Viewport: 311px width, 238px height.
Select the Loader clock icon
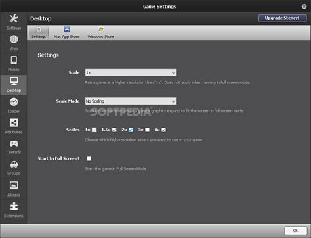pos(14,102)
